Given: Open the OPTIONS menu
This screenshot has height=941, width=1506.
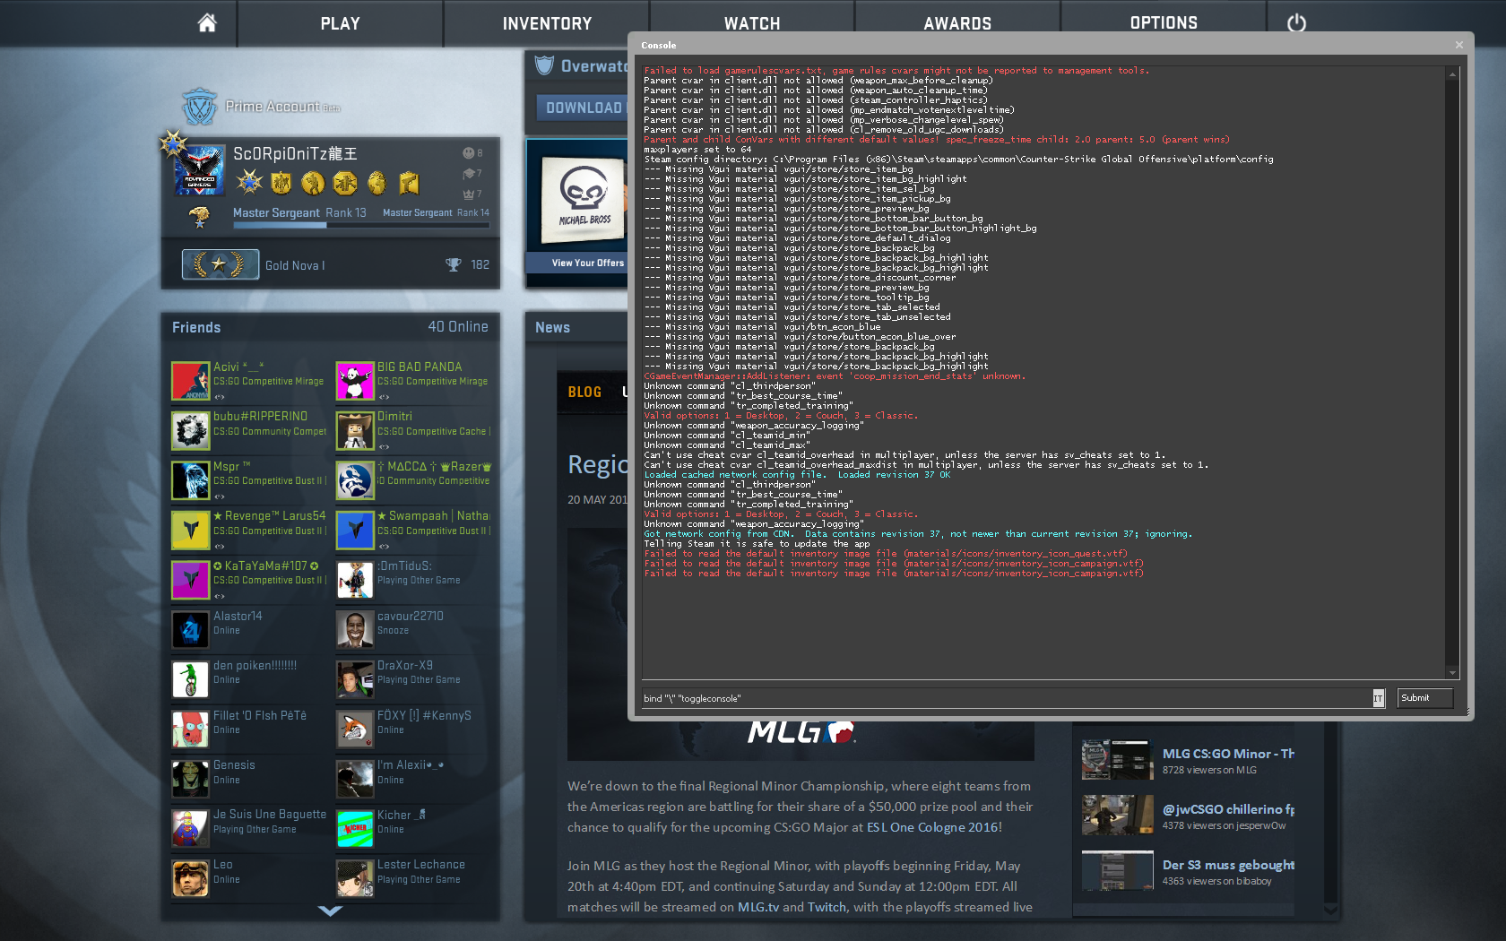Looking at the screenshot, I should click(1163, 23).
